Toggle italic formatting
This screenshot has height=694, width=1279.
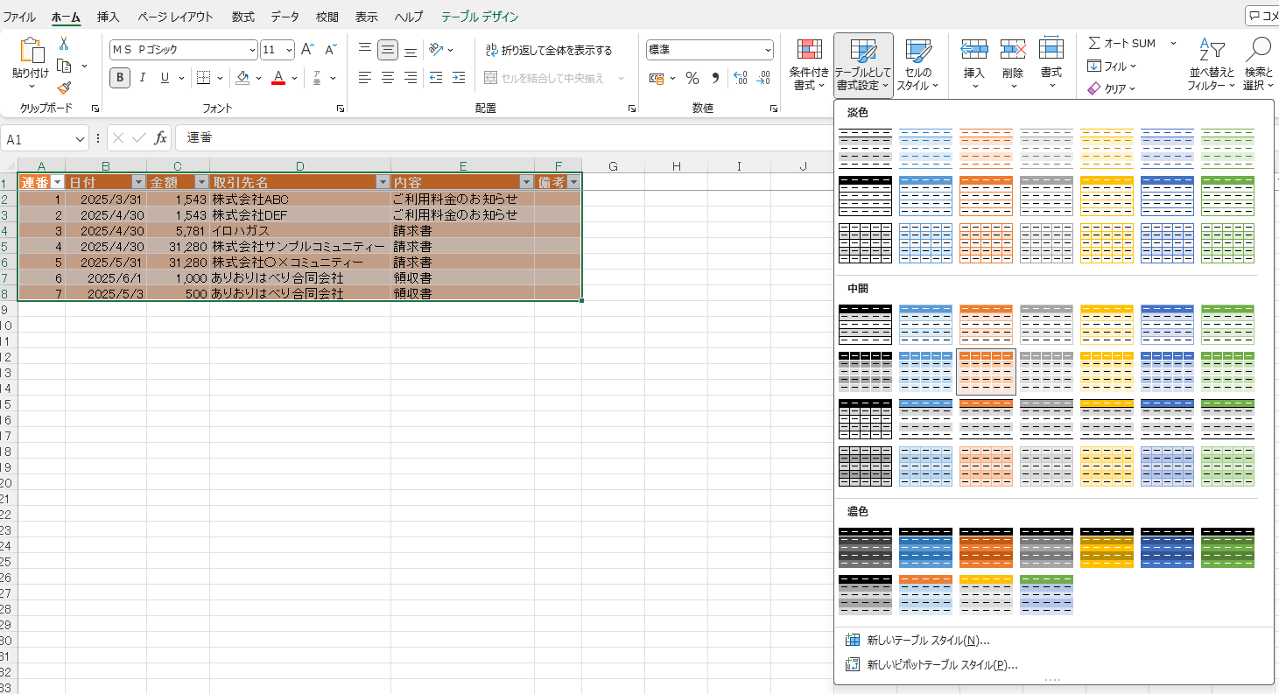(x=142, y=78)
